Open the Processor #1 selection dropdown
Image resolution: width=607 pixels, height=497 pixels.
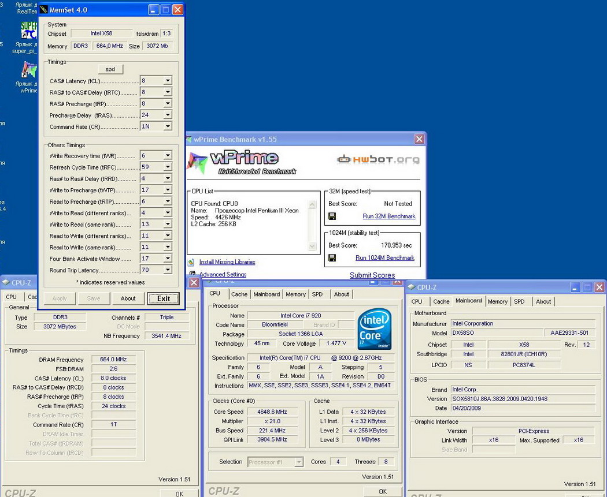(x=299, y=462)
